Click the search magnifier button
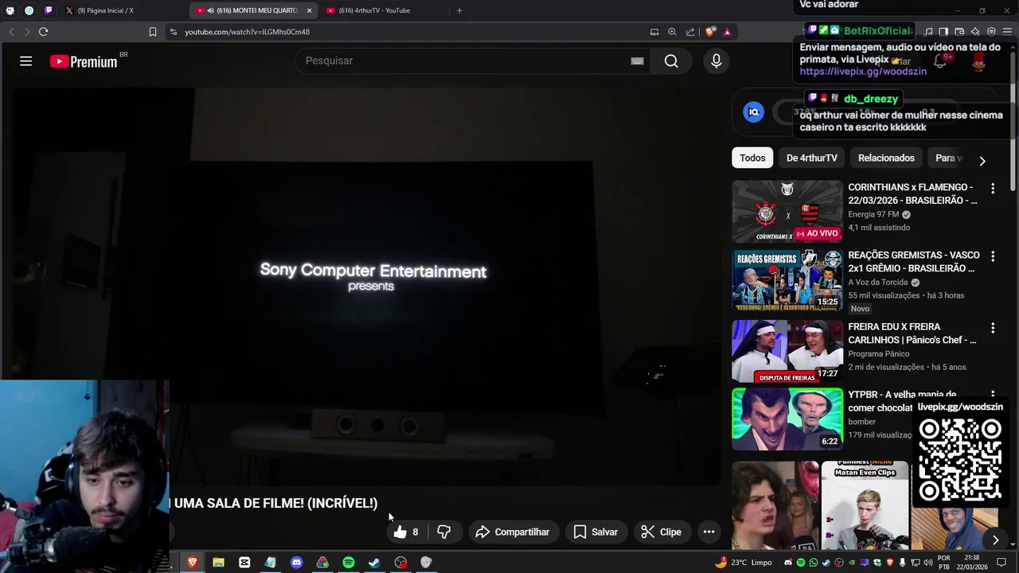 coord(671,61)
